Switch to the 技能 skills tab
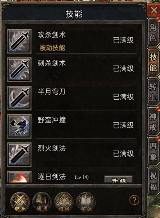Screen dimensions: 160x218 [x=153, y=62]
